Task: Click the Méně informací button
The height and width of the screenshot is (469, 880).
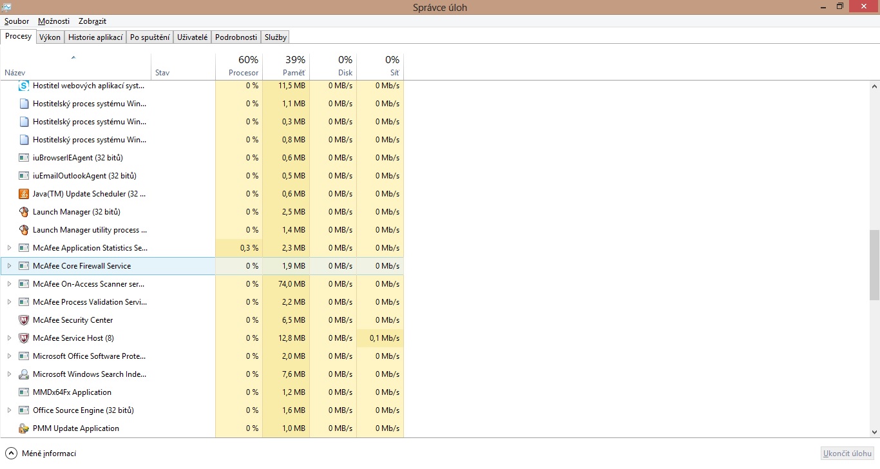Action: [41, 454]
